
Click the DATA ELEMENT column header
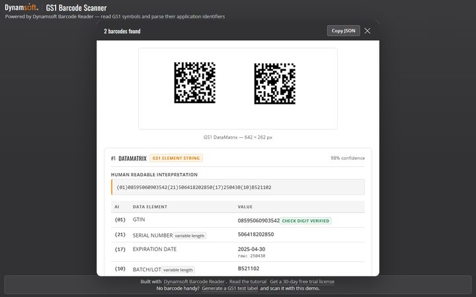(x=150, y=207)
